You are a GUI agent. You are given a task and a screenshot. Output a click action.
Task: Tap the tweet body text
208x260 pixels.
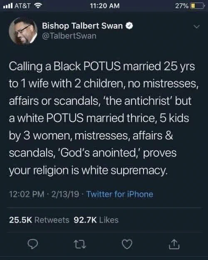click(104, 118)
